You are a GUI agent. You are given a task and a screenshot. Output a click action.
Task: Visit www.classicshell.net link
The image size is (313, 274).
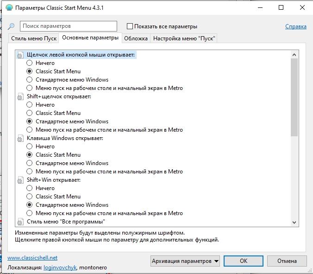tap(32, 258)
